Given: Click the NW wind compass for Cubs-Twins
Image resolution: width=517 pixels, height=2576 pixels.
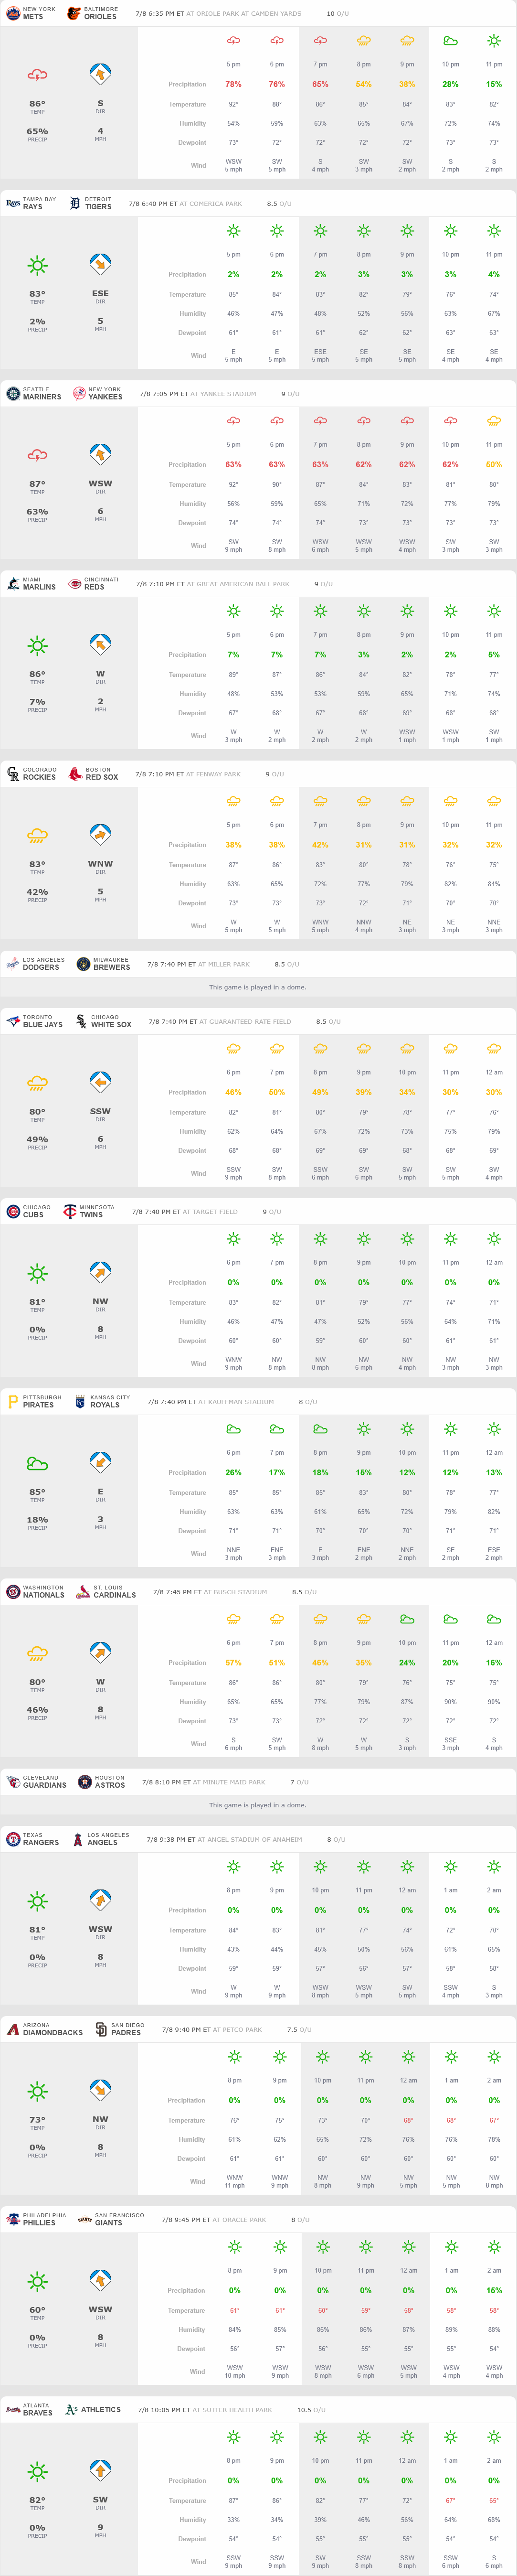Looking at the screenshot, I should (100, 1273).
